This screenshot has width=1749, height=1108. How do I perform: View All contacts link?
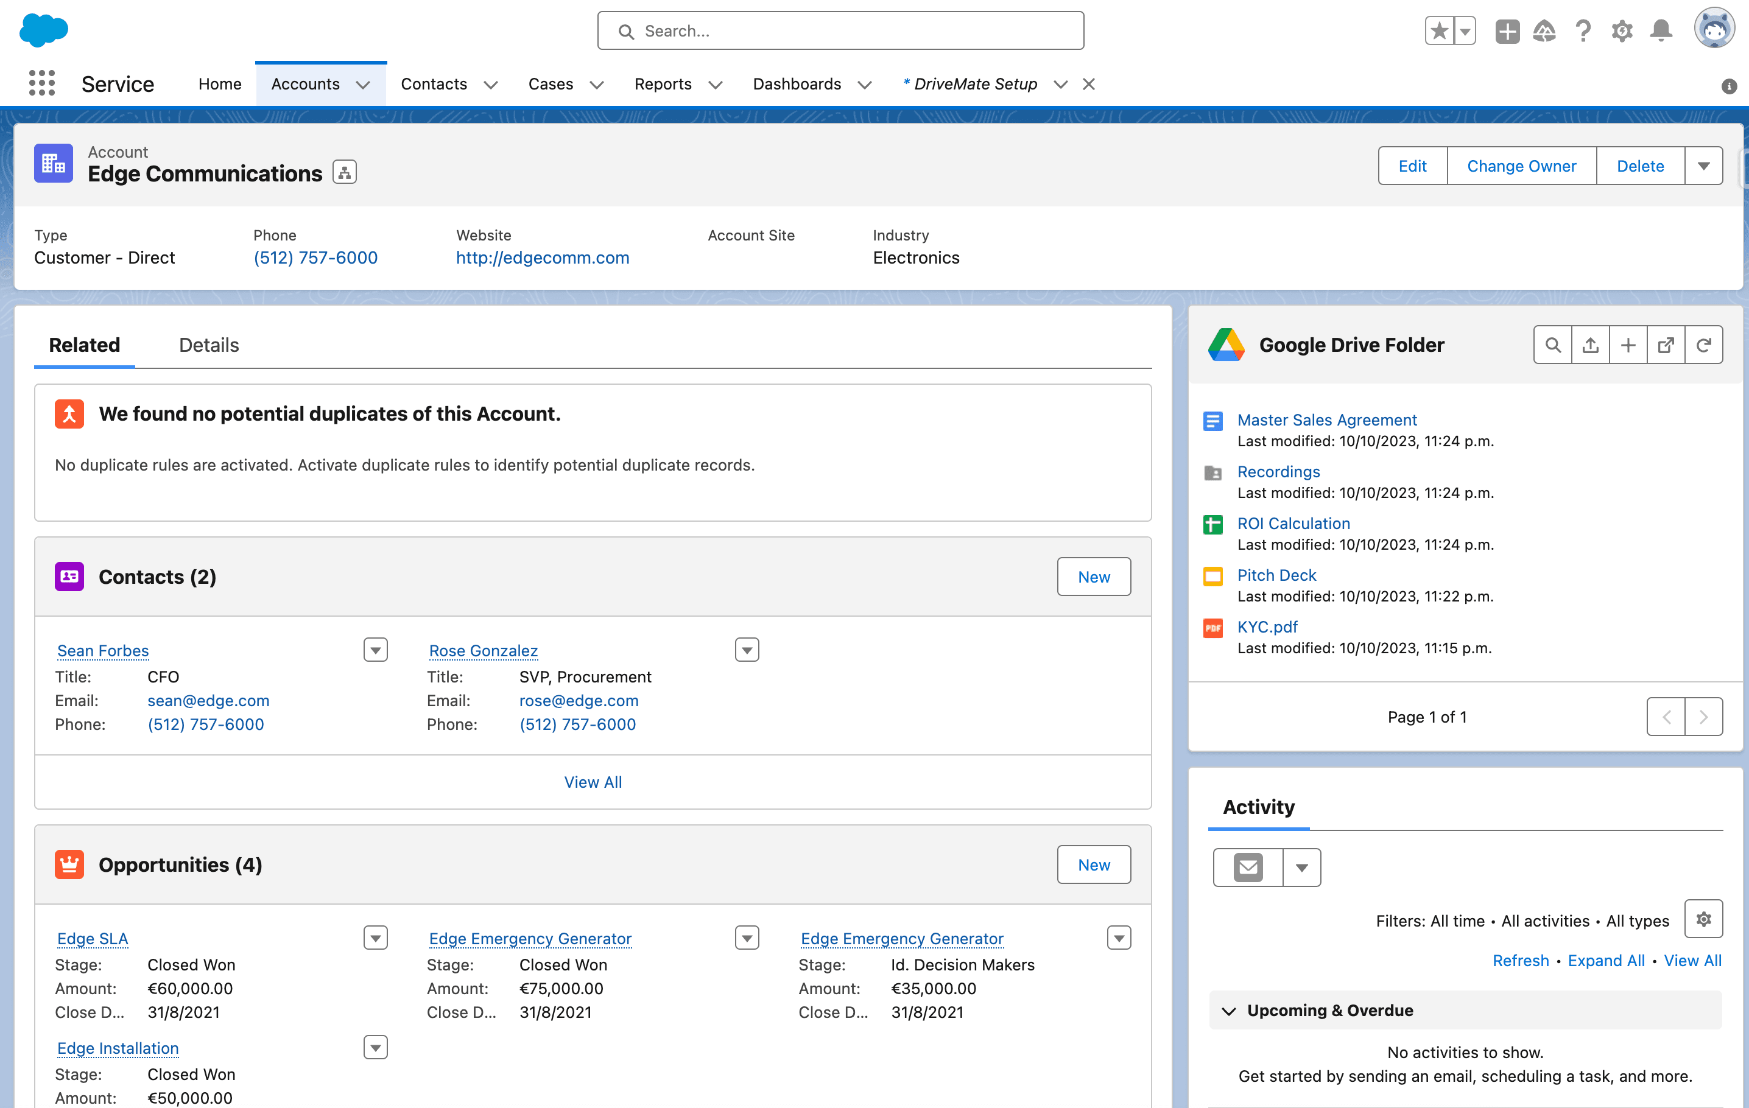click(x=593, y=781)
